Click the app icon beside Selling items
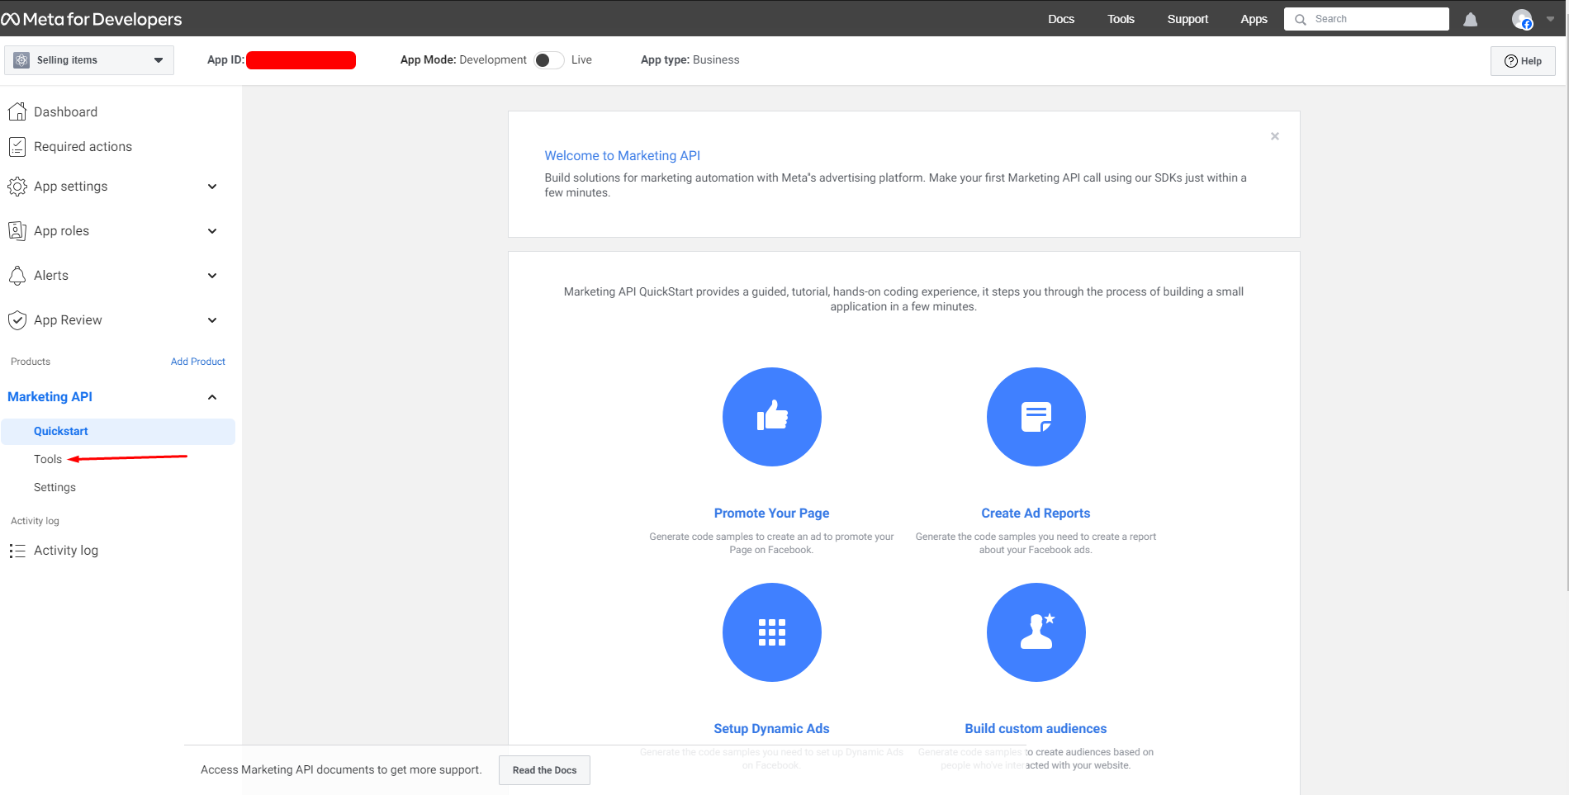 coord(21,60)
